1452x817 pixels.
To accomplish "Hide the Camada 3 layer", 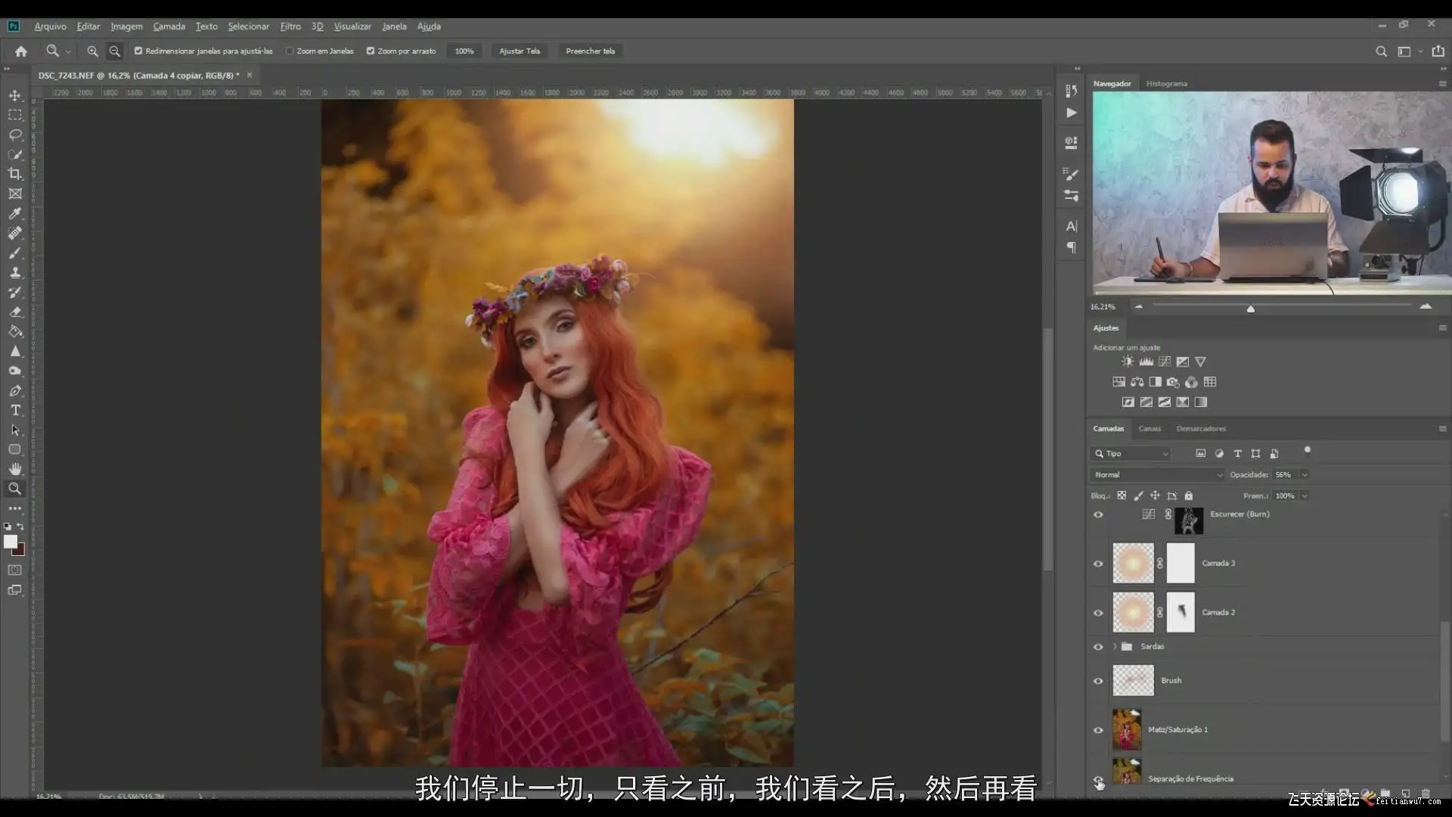I will coord(1098,564).
